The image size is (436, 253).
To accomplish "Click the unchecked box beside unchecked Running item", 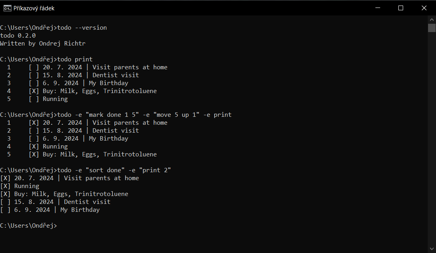I will (34, 99).
